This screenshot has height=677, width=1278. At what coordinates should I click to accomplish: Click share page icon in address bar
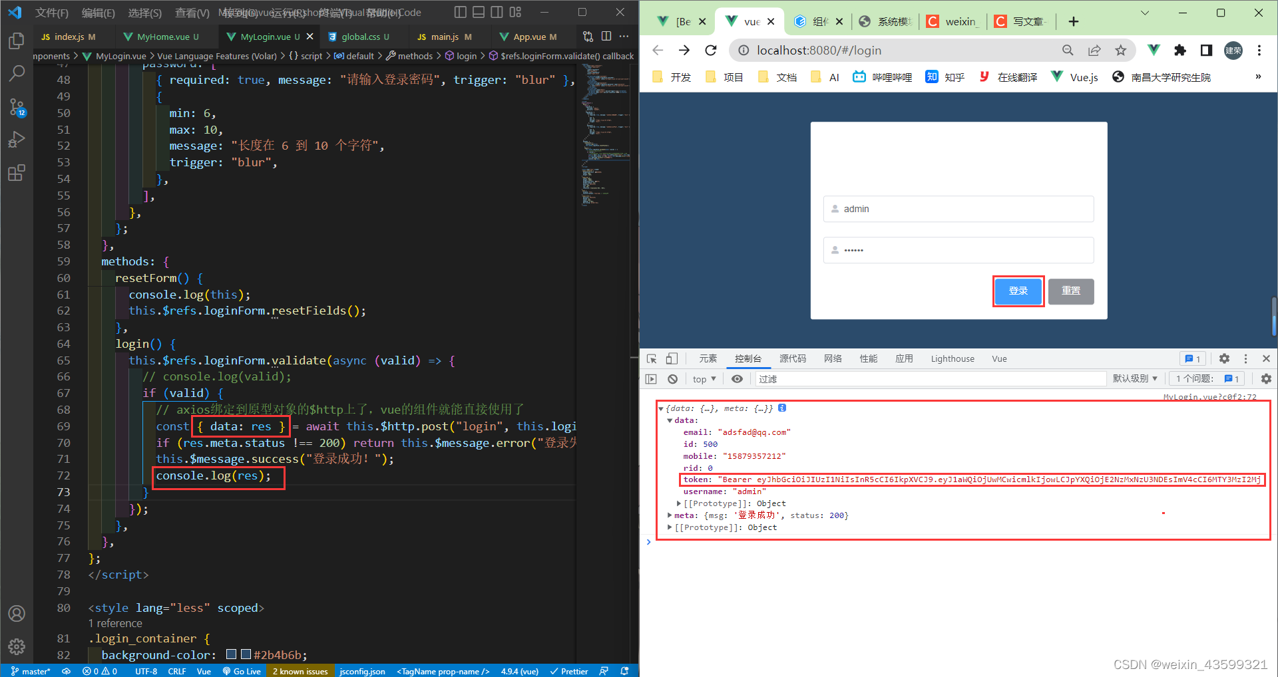coord(1094,51)
